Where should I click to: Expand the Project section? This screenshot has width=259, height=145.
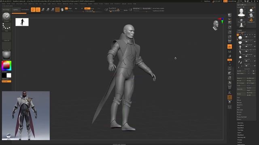[x=239, y=114]
